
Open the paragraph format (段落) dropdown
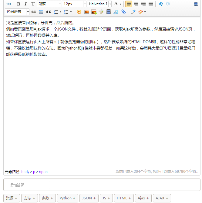[x=49, y=4]
